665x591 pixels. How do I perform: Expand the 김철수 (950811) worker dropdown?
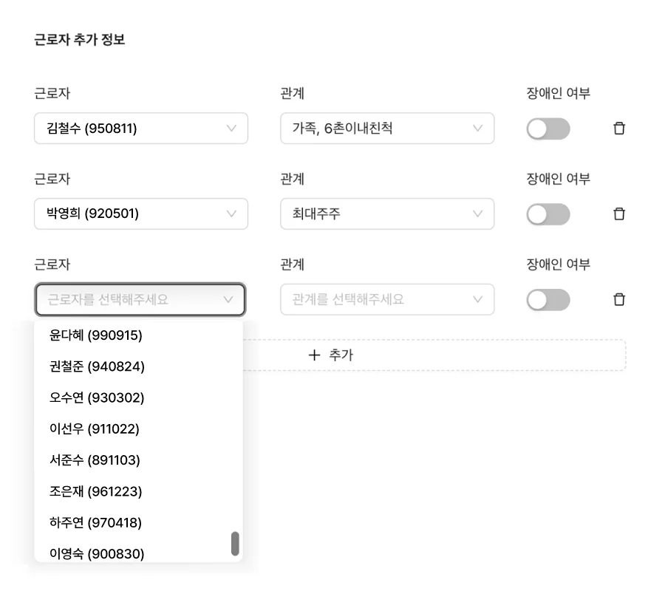coord(140,128)
